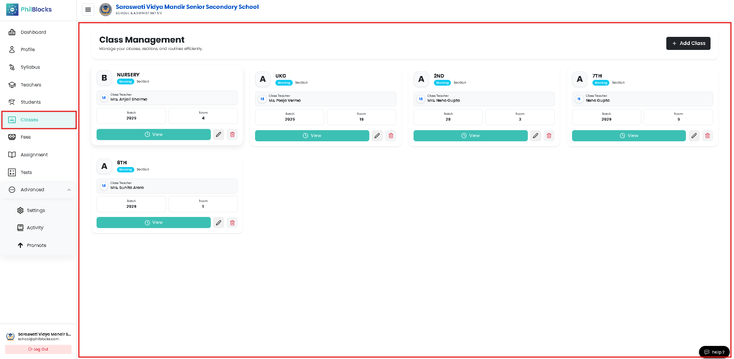Edit the Nursery class with pencil icon
This screenshot has height=359, width=734.
pos(219,134)
